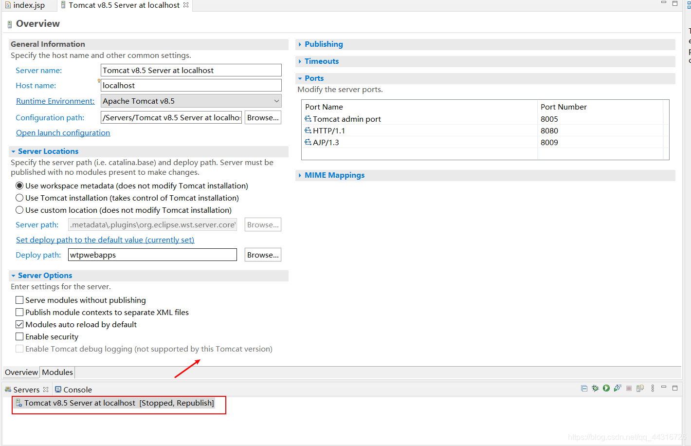Open the Console view tab
The image size is (691, 446).
(x=73, y=390)
